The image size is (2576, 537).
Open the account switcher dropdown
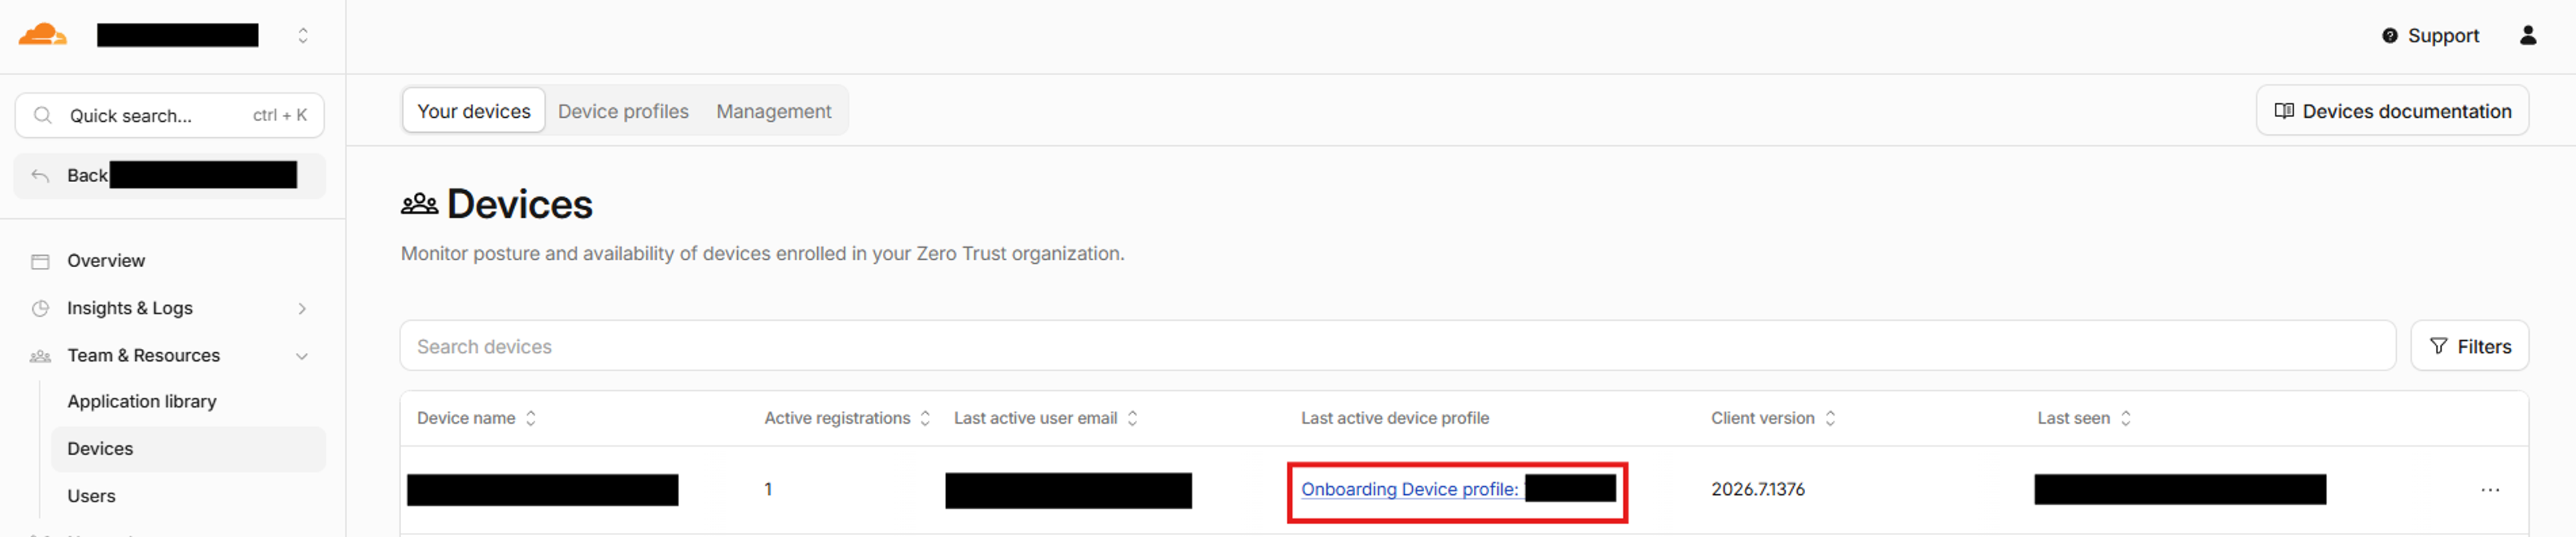coord(303,36)
